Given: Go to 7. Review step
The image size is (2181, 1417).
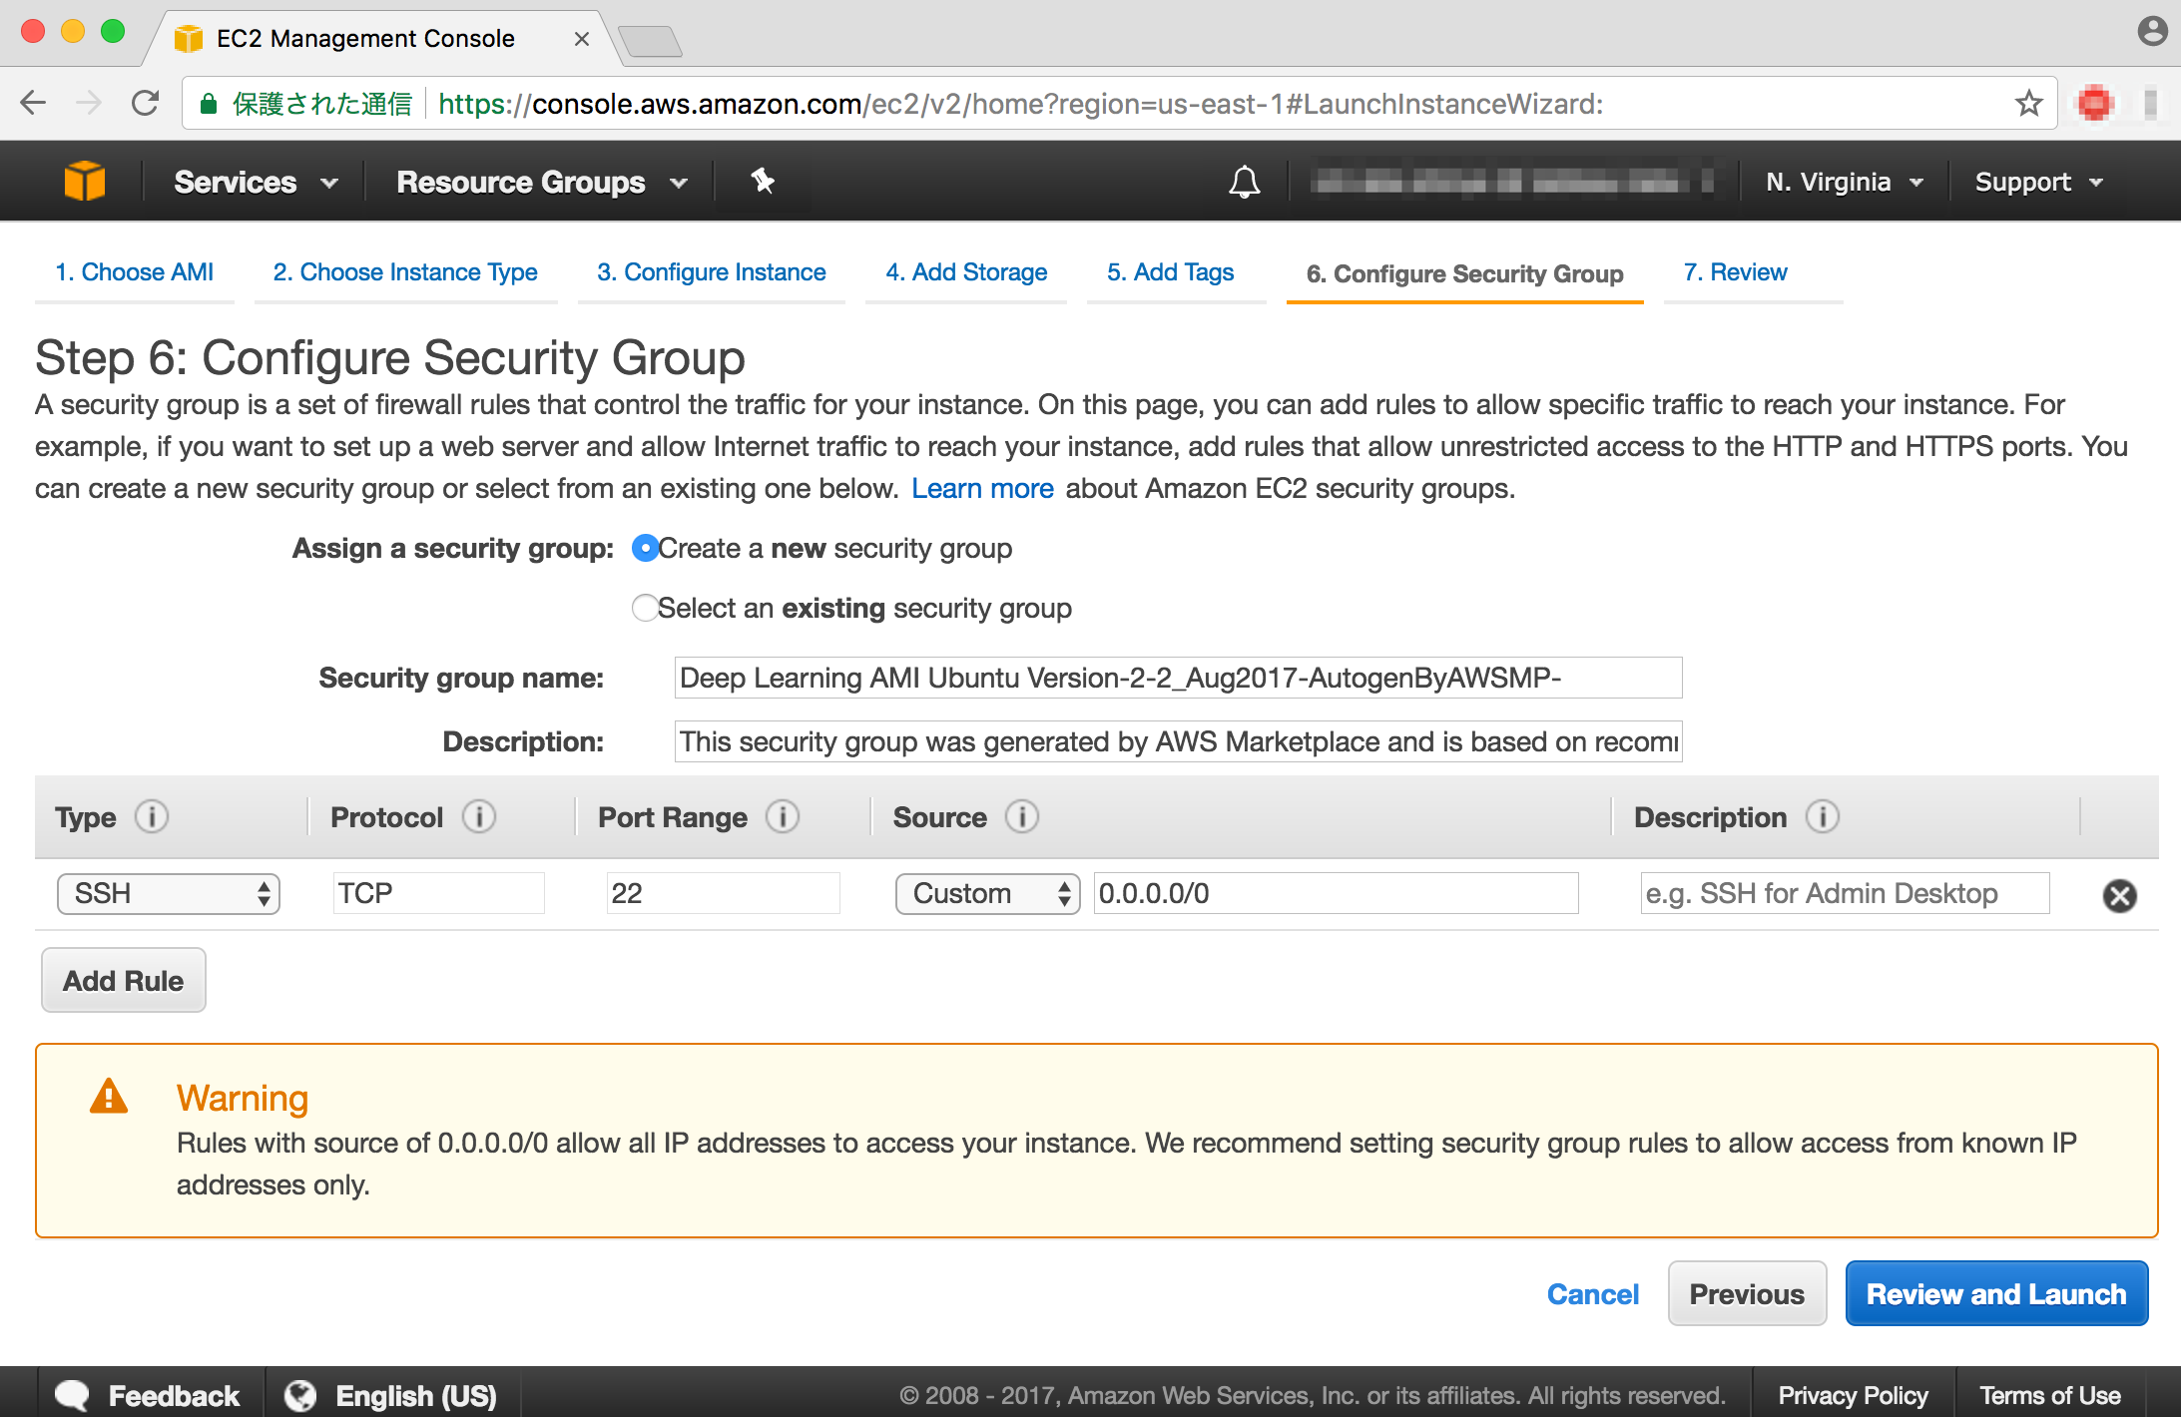Looking at the screenshot, I should (x=1735, y=272).
